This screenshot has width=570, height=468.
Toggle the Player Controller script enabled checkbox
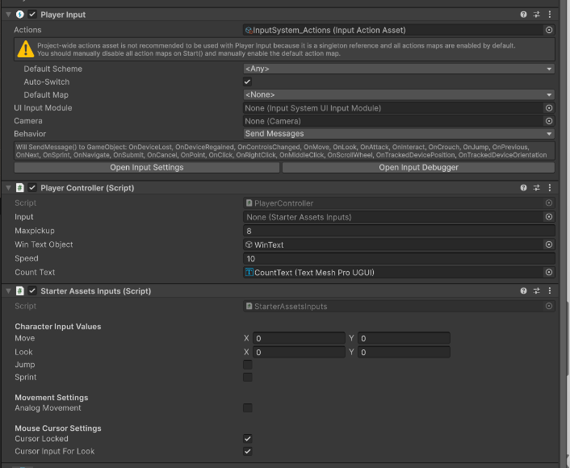[x=32, y=188]
